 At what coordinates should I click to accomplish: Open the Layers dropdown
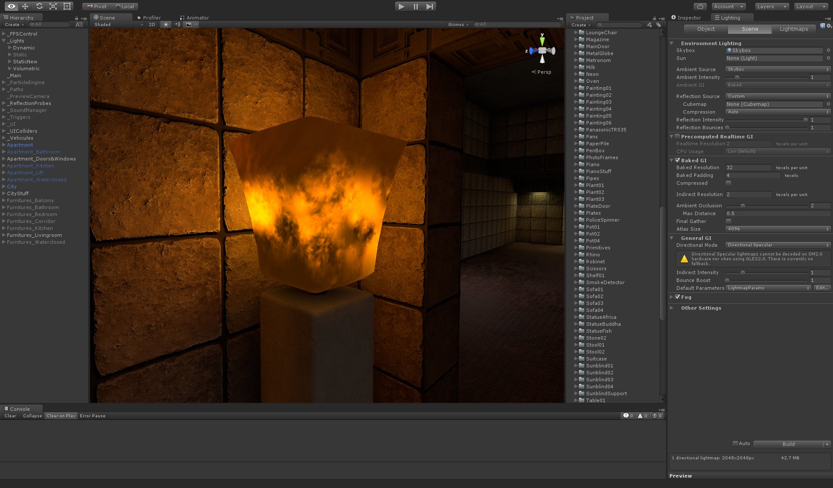772,7
